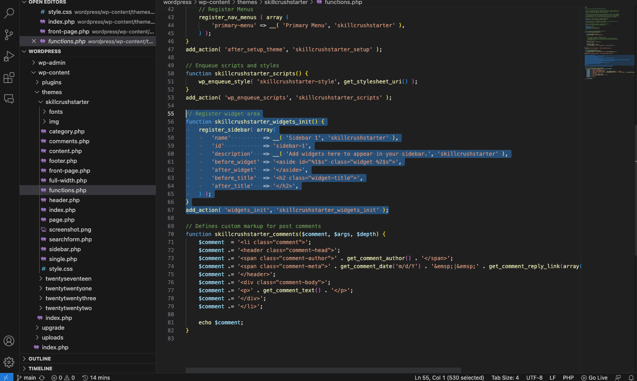Change UTF-8 file encoding

[x=534, y=377]
